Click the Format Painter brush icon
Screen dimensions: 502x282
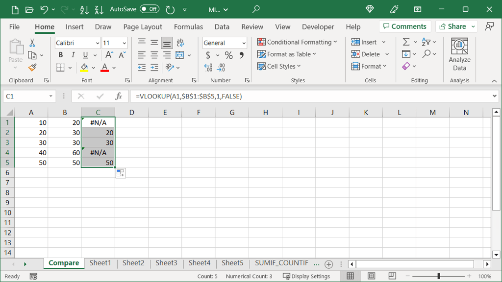(32, 68)
